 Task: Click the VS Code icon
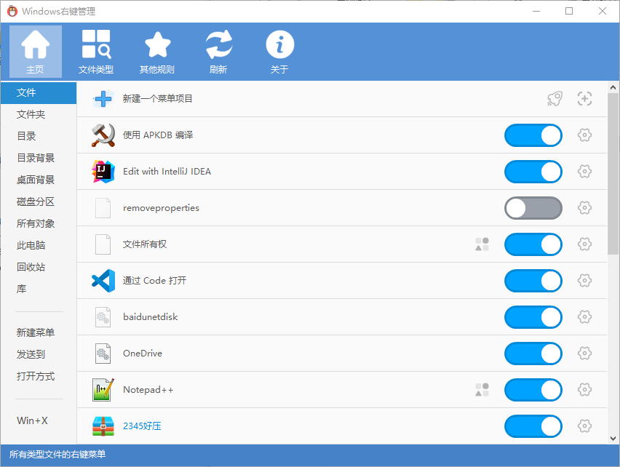[x=103, y=281]
